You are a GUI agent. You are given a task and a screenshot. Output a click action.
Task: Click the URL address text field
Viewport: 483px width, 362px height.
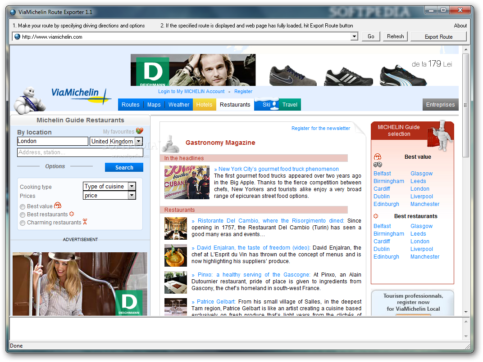point(186,36)
